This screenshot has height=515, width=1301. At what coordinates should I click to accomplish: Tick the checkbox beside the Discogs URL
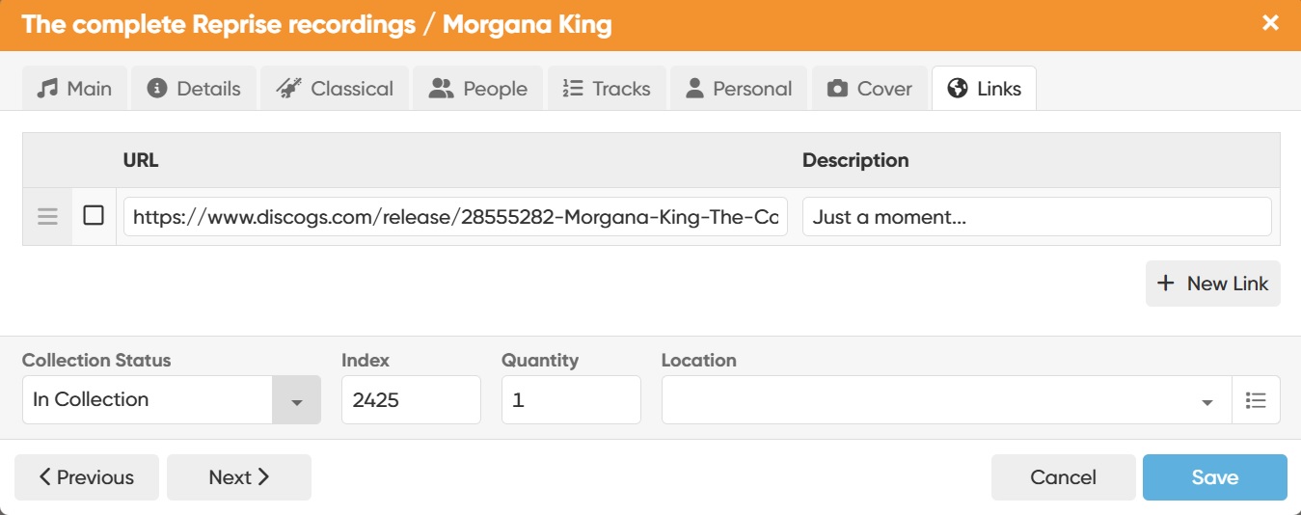click(x=94, y=215)
